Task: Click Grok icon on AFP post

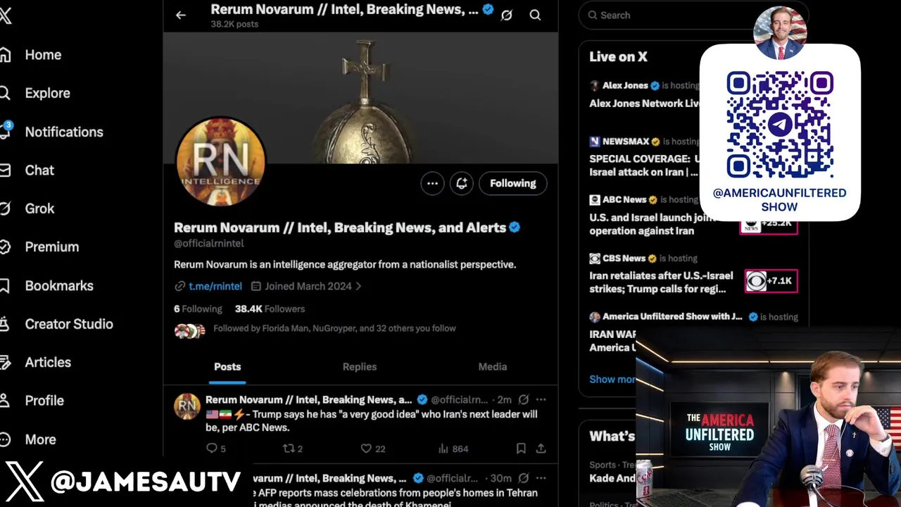Action: [x=523, y=478]
